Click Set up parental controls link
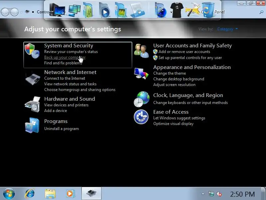266x200 pixels. coord(190,58)
